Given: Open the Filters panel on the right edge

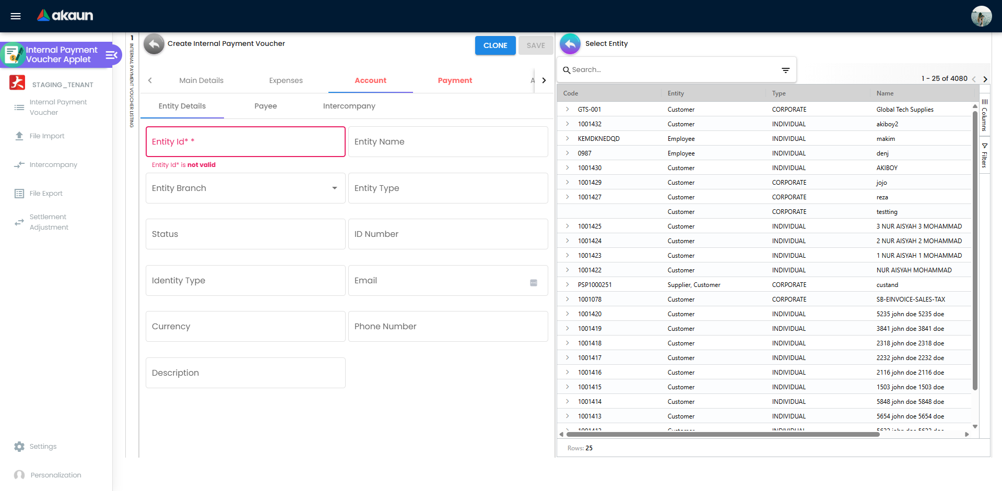Looking at the screenshot, I should (985, 155).
